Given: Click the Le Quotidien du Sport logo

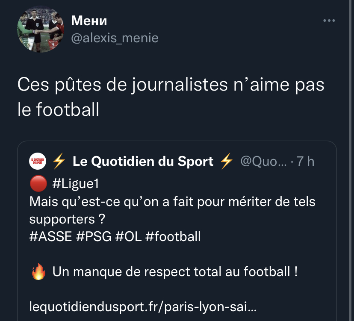Looking at the screenshot, I should [37, 161].
